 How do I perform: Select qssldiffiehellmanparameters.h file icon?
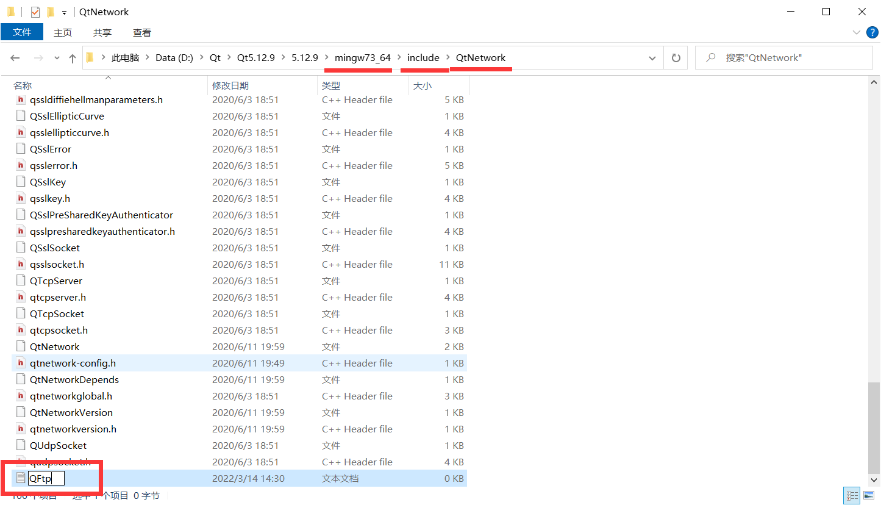(21, 99)
